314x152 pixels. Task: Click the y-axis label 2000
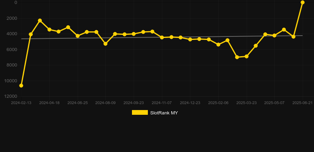click(12, 18)
